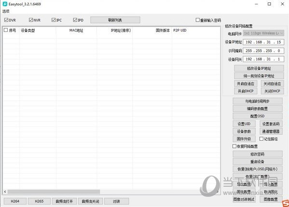Click the Easytool app icon in title bar
Image resolution: width=289 pixels, height=207 pixels.
[5, 4]
